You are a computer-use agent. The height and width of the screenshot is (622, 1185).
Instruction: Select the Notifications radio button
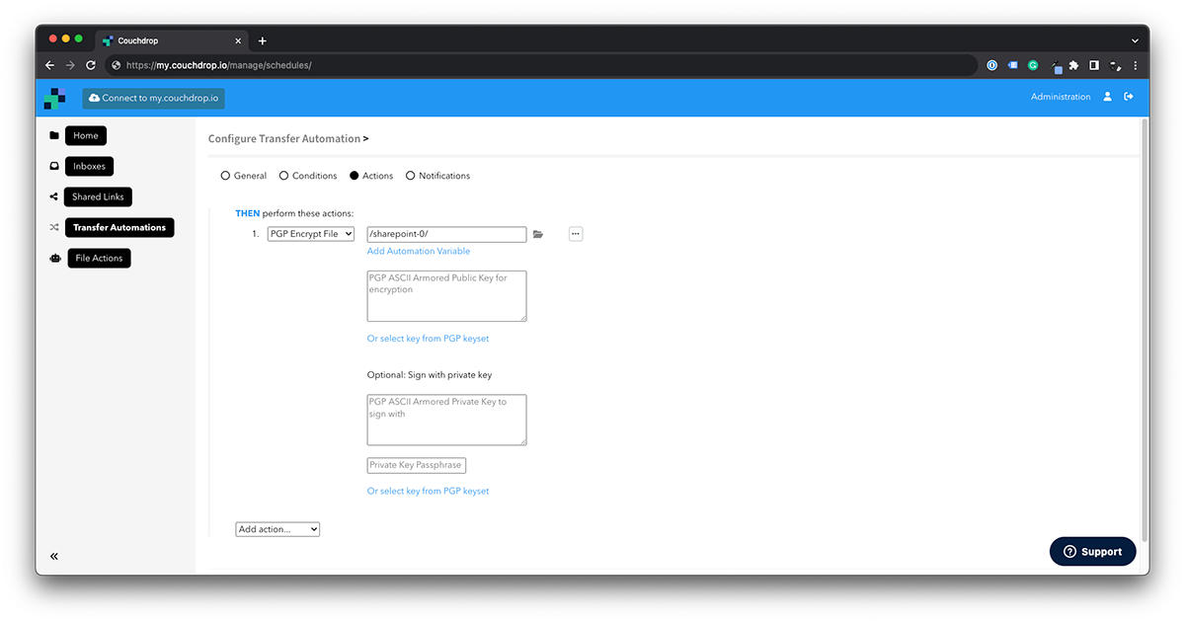pos(411,175)
